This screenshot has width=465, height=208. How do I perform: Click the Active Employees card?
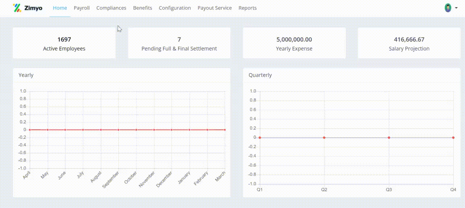[x=64, y=43]
